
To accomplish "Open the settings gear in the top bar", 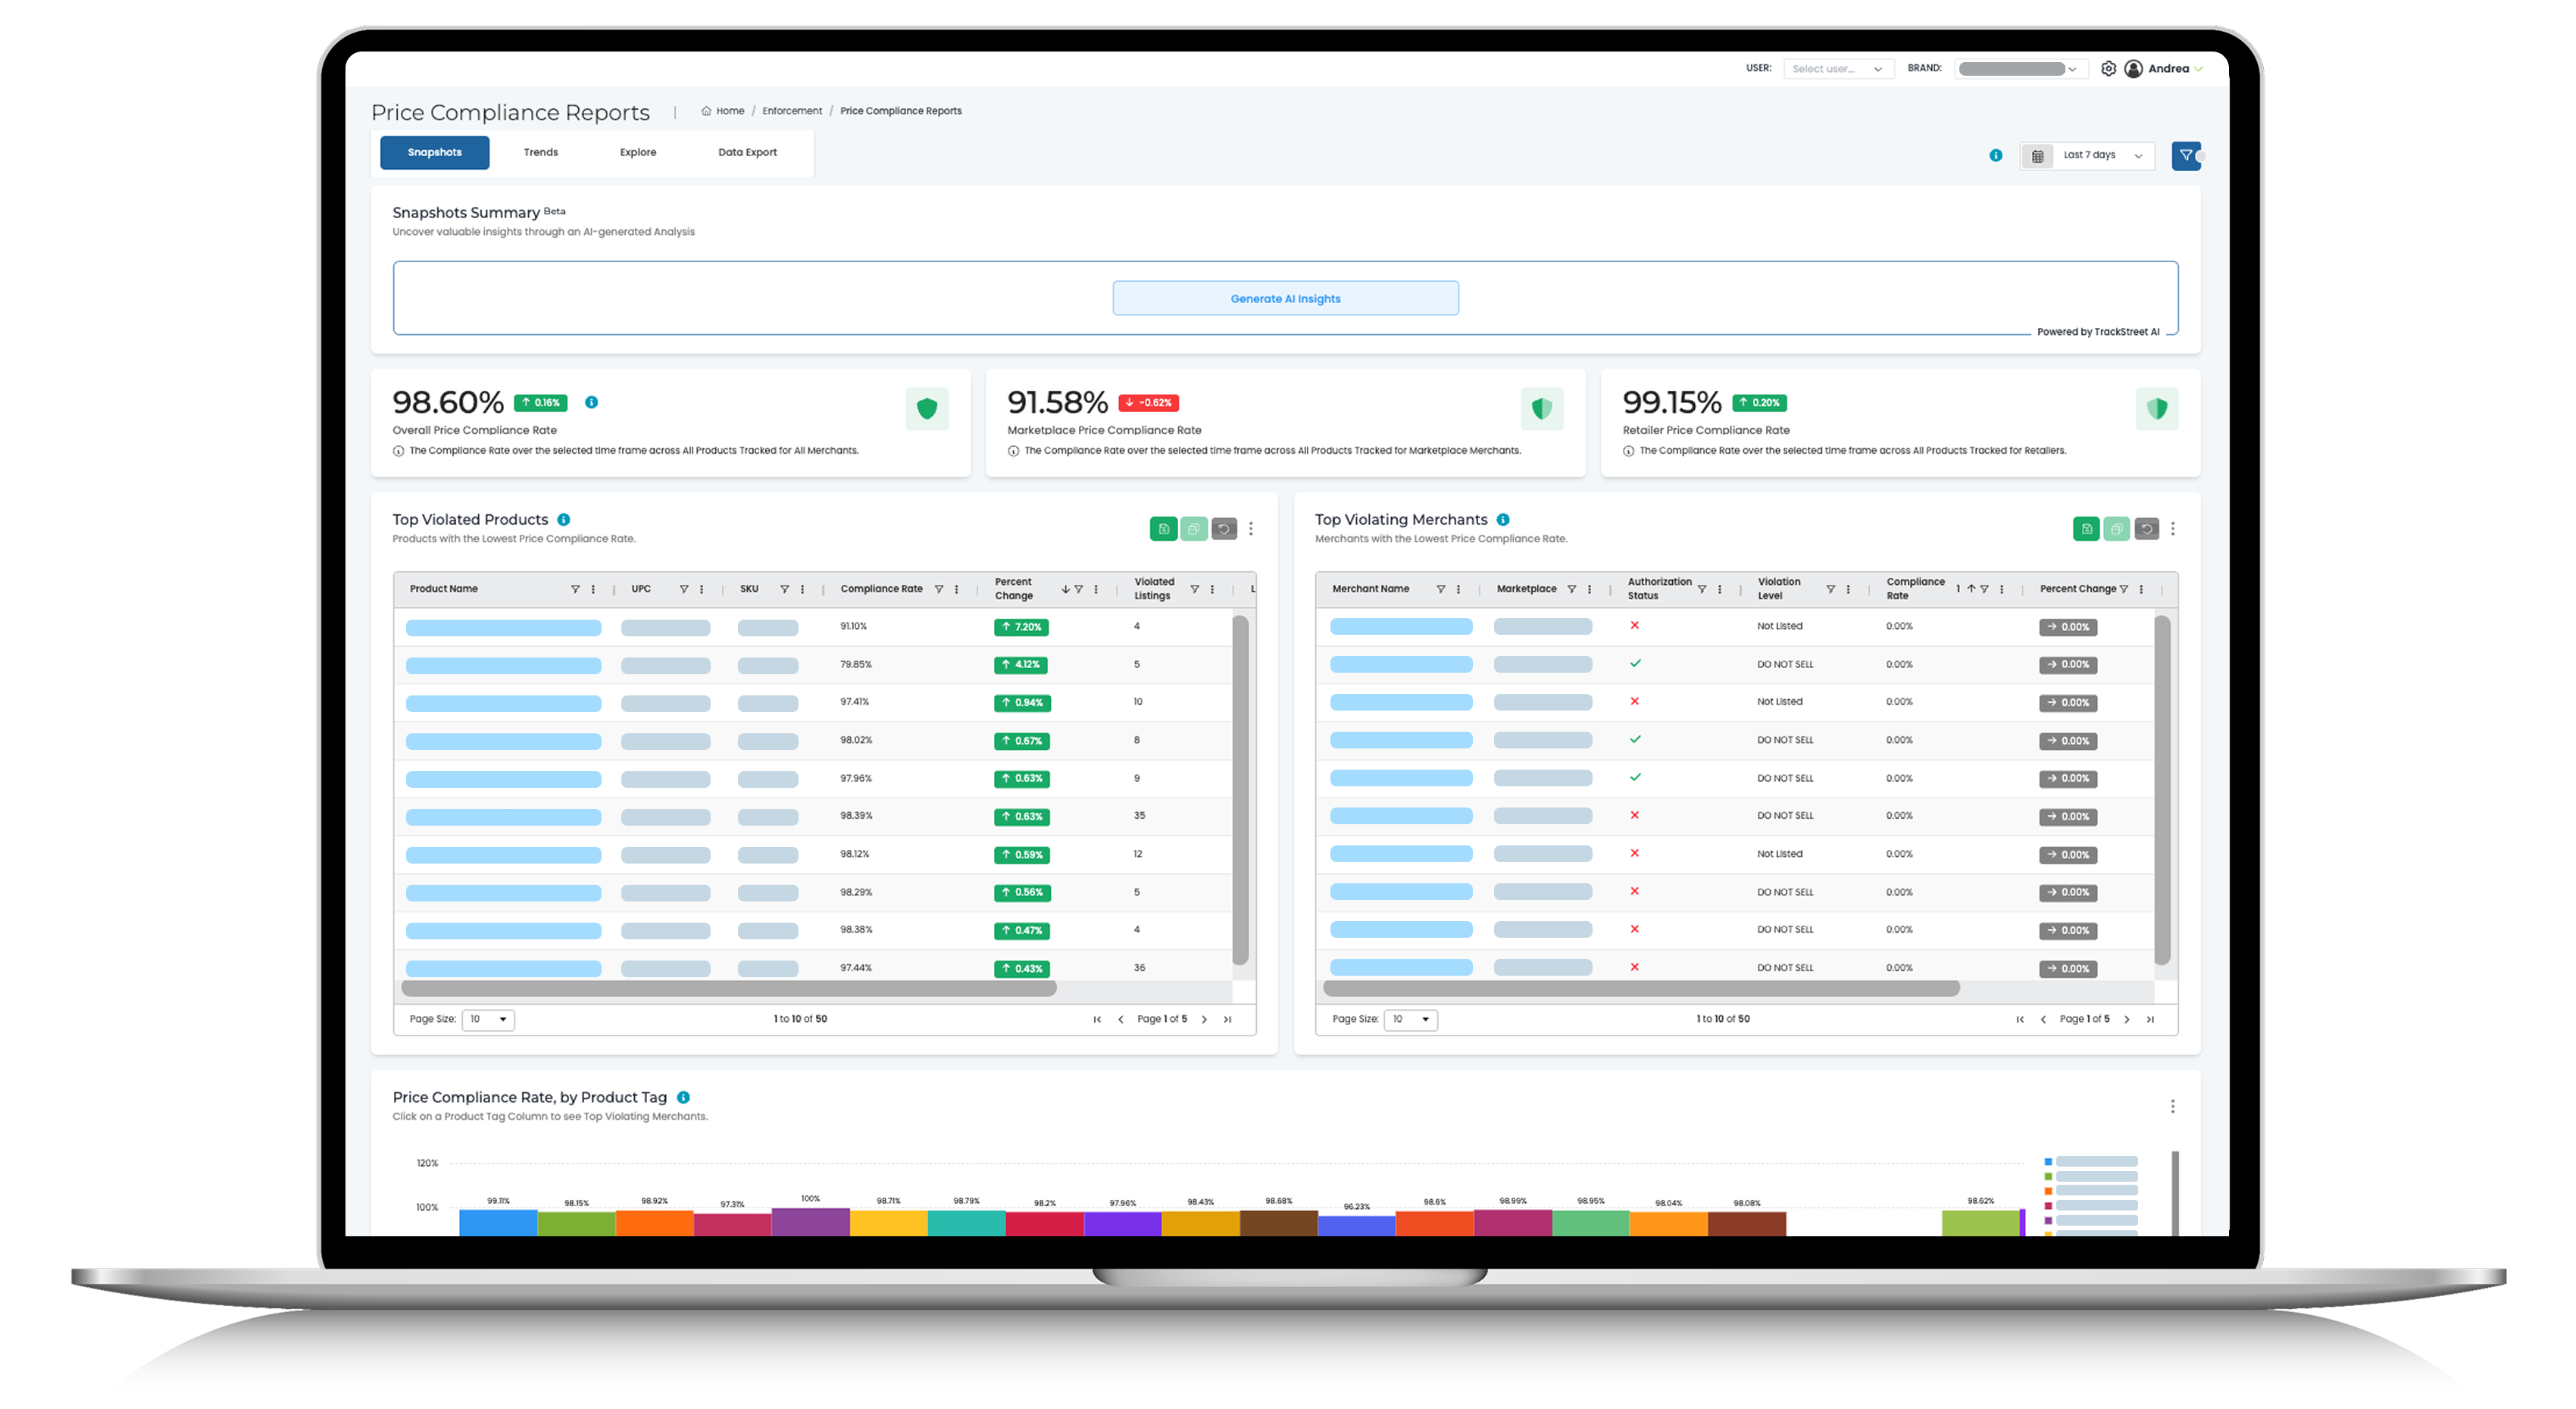I will [x=2109, y=68].
